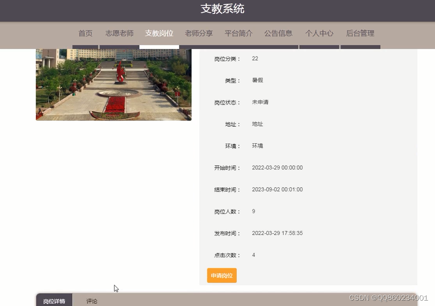Go to 后台管理

tap(360, 33)
